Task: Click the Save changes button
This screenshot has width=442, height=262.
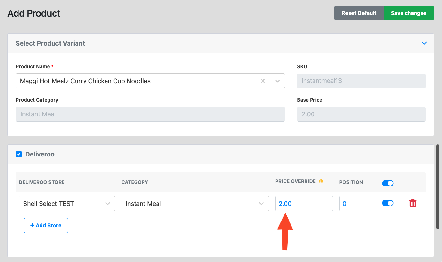Action: point(409,13)
